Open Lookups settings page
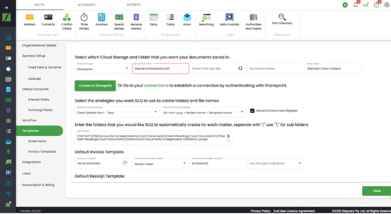The height and width of the screenshot is (214, 391). click(34, 79)
